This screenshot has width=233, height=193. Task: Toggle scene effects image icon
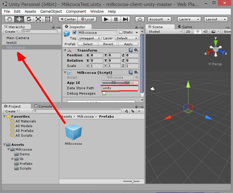click(213, 31)
